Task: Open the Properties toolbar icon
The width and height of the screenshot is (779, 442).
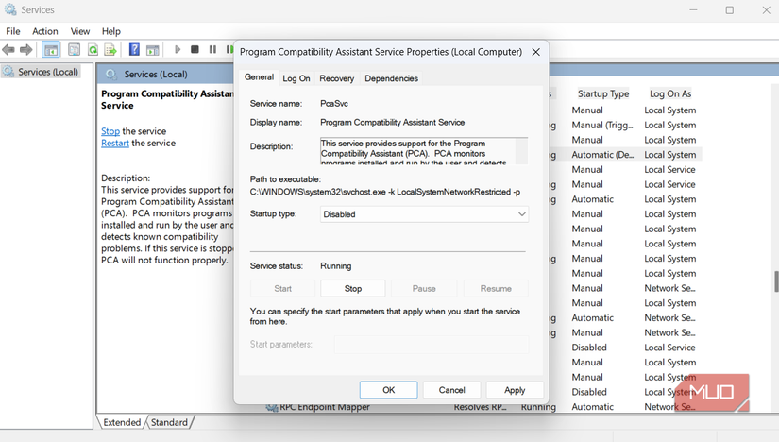Action: (74, 49)
